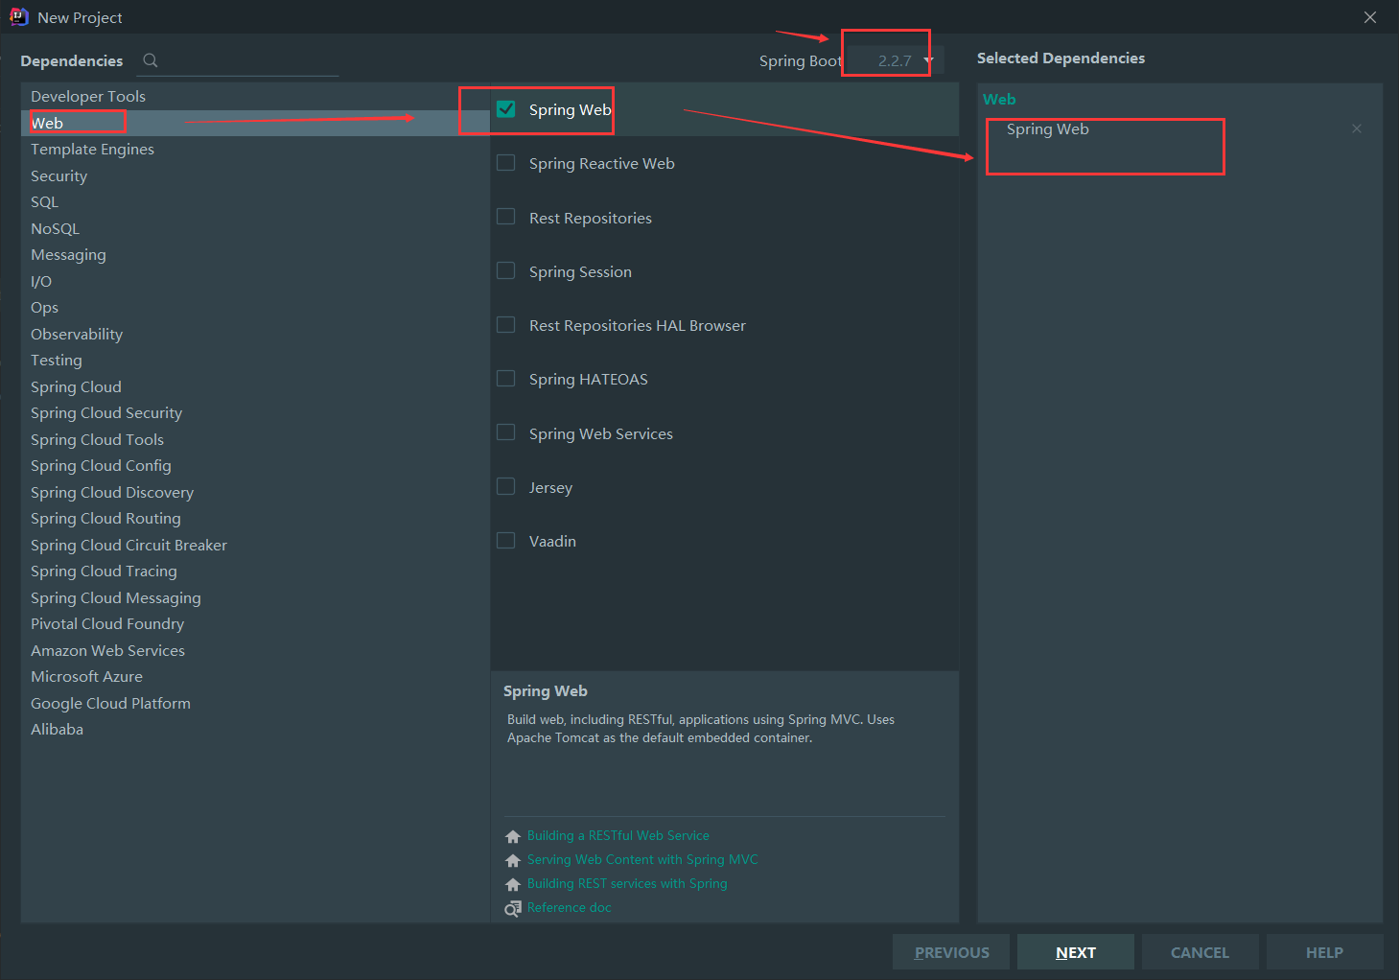Enable the Jersey checkbox

point(506,487)
